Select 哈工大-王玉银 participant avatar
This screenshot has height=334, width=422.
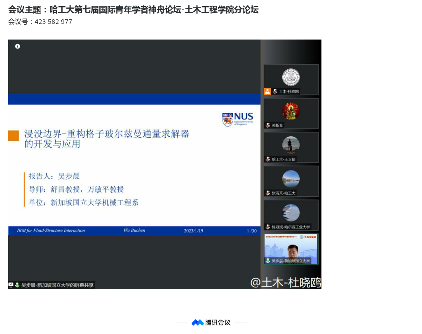[x=291, y=145]
